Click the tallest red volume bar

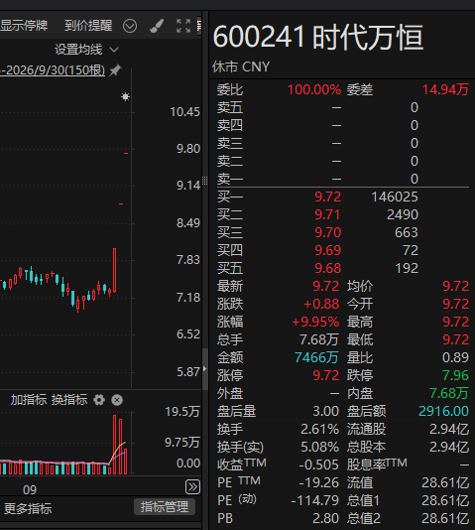115,444
